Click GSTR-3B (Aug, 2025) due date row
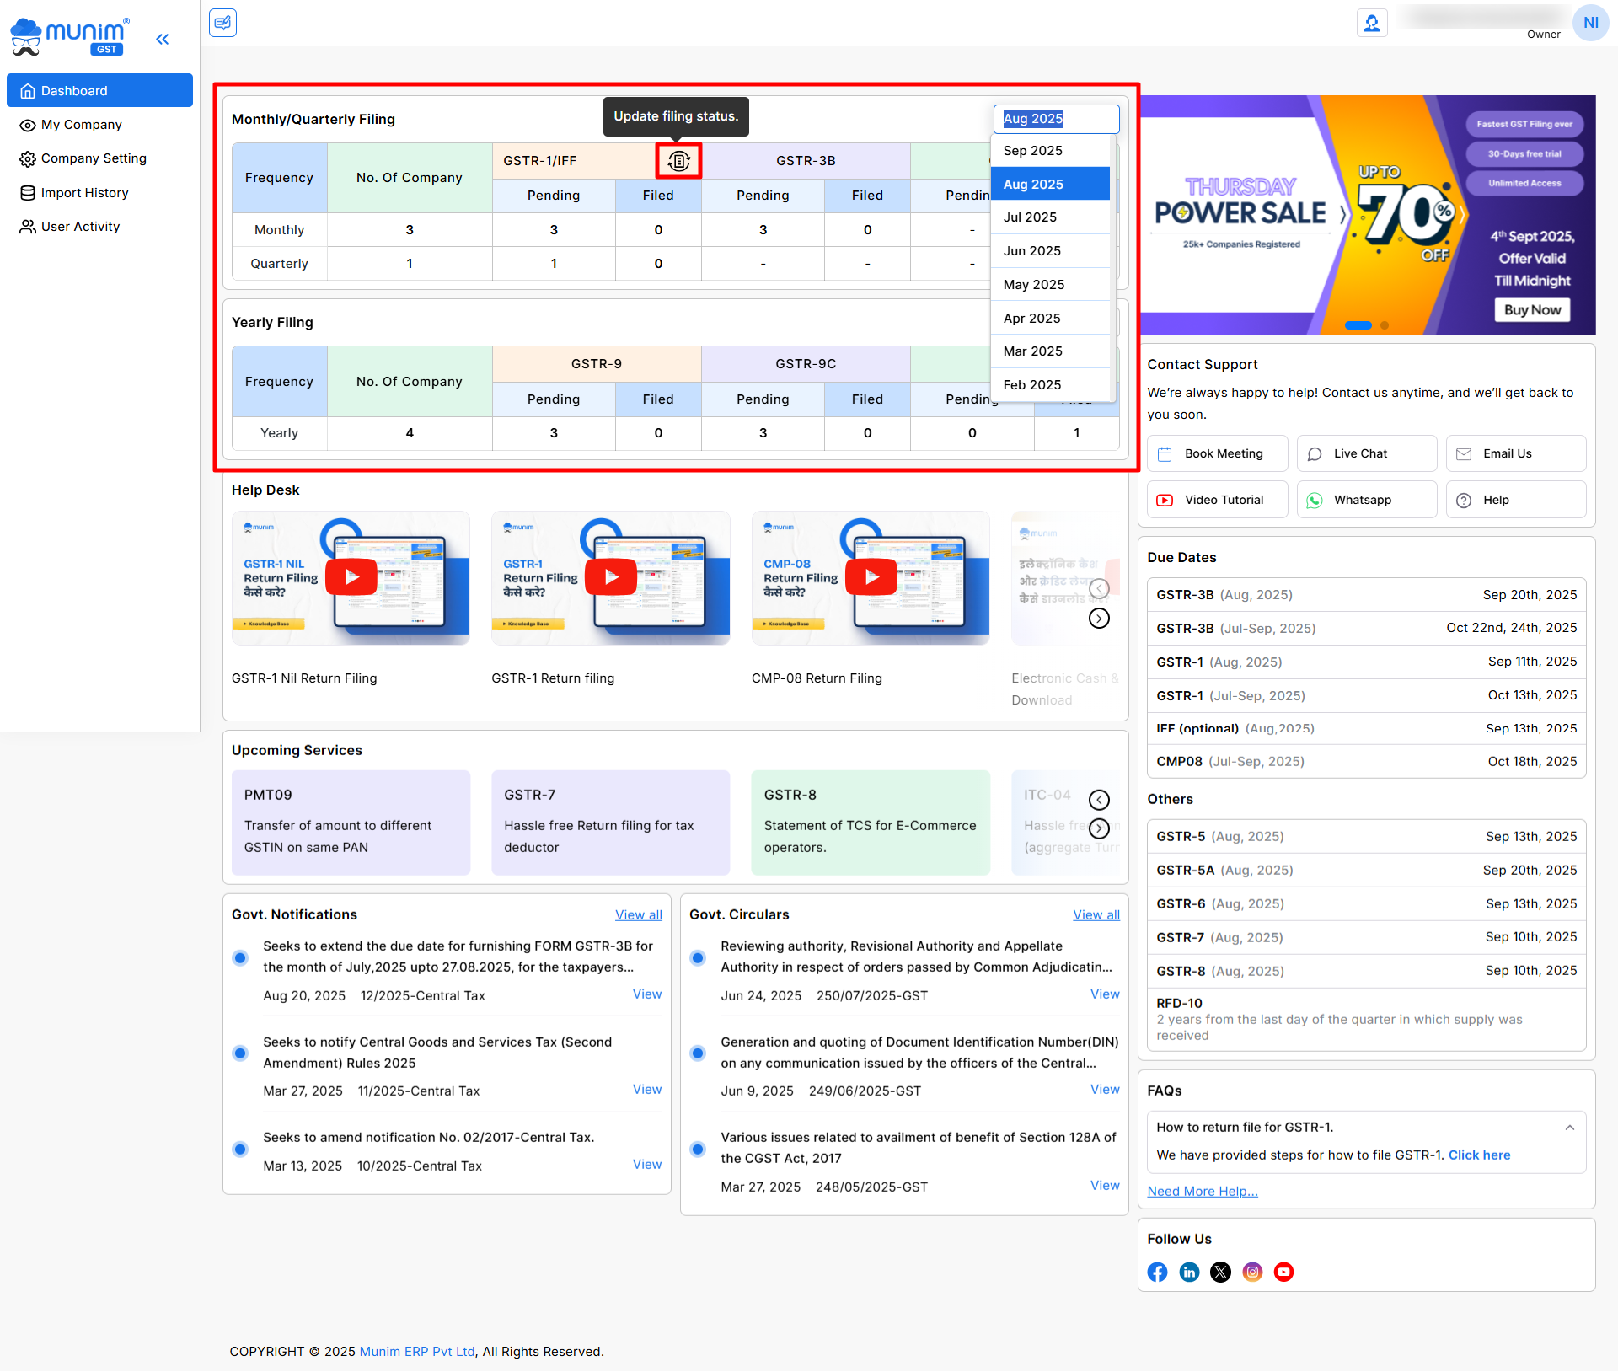This screenshot has height=1372, width=1618. 1366,595
